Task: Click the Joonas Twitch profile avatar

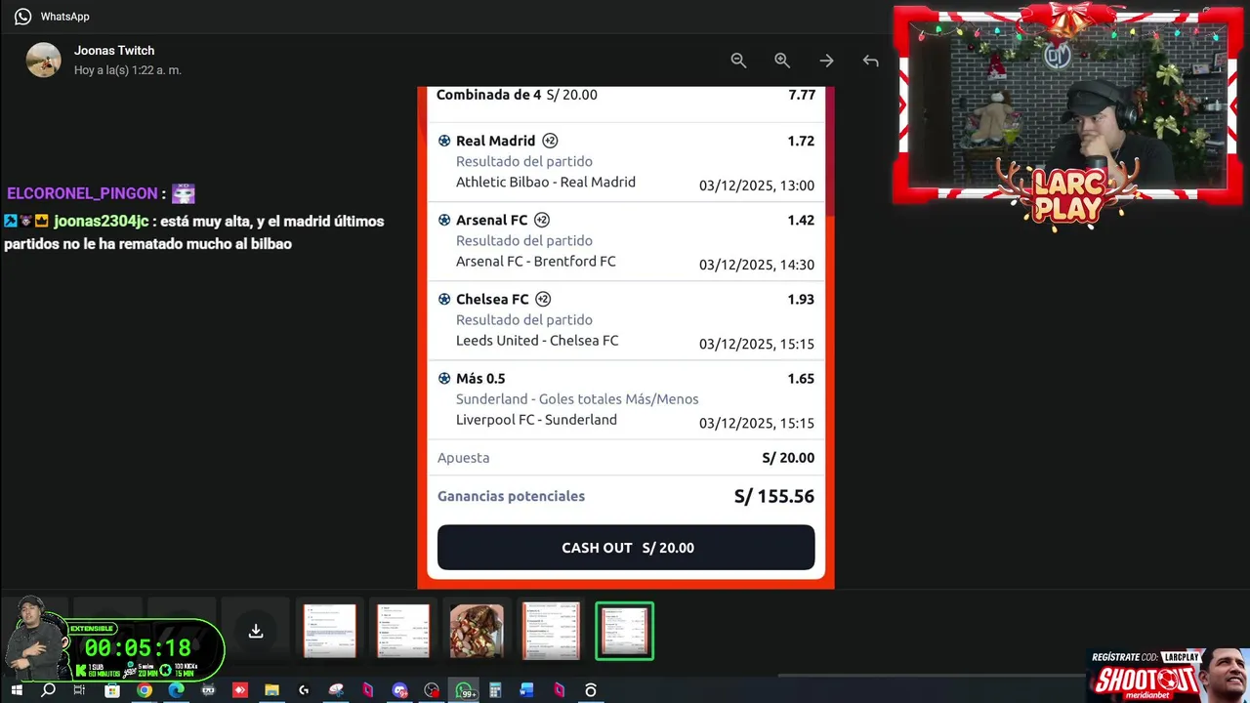Action: 43,60
